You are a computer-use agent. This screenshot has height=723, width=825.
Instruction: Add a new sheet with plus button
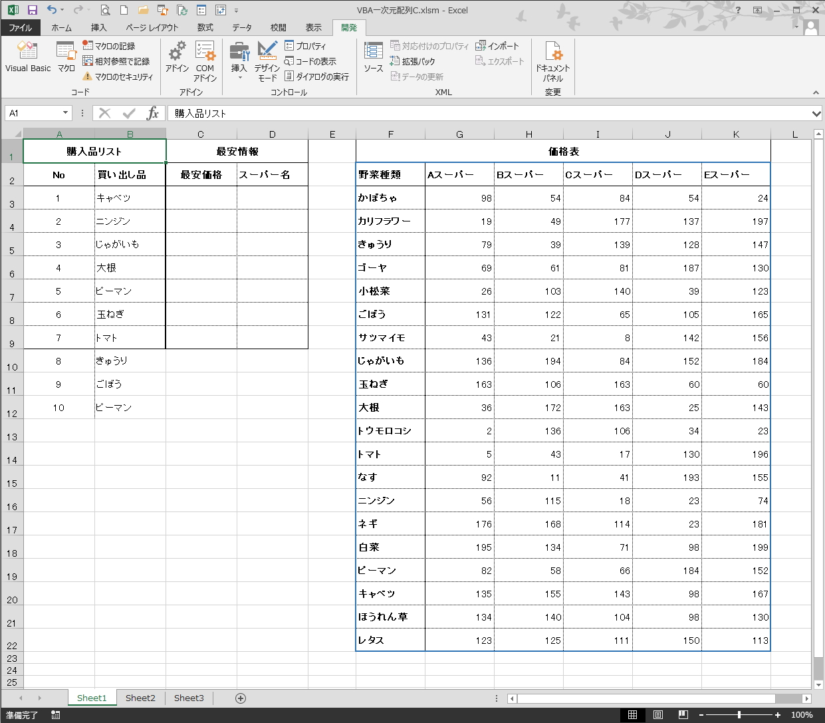click(x=241, y=698)
